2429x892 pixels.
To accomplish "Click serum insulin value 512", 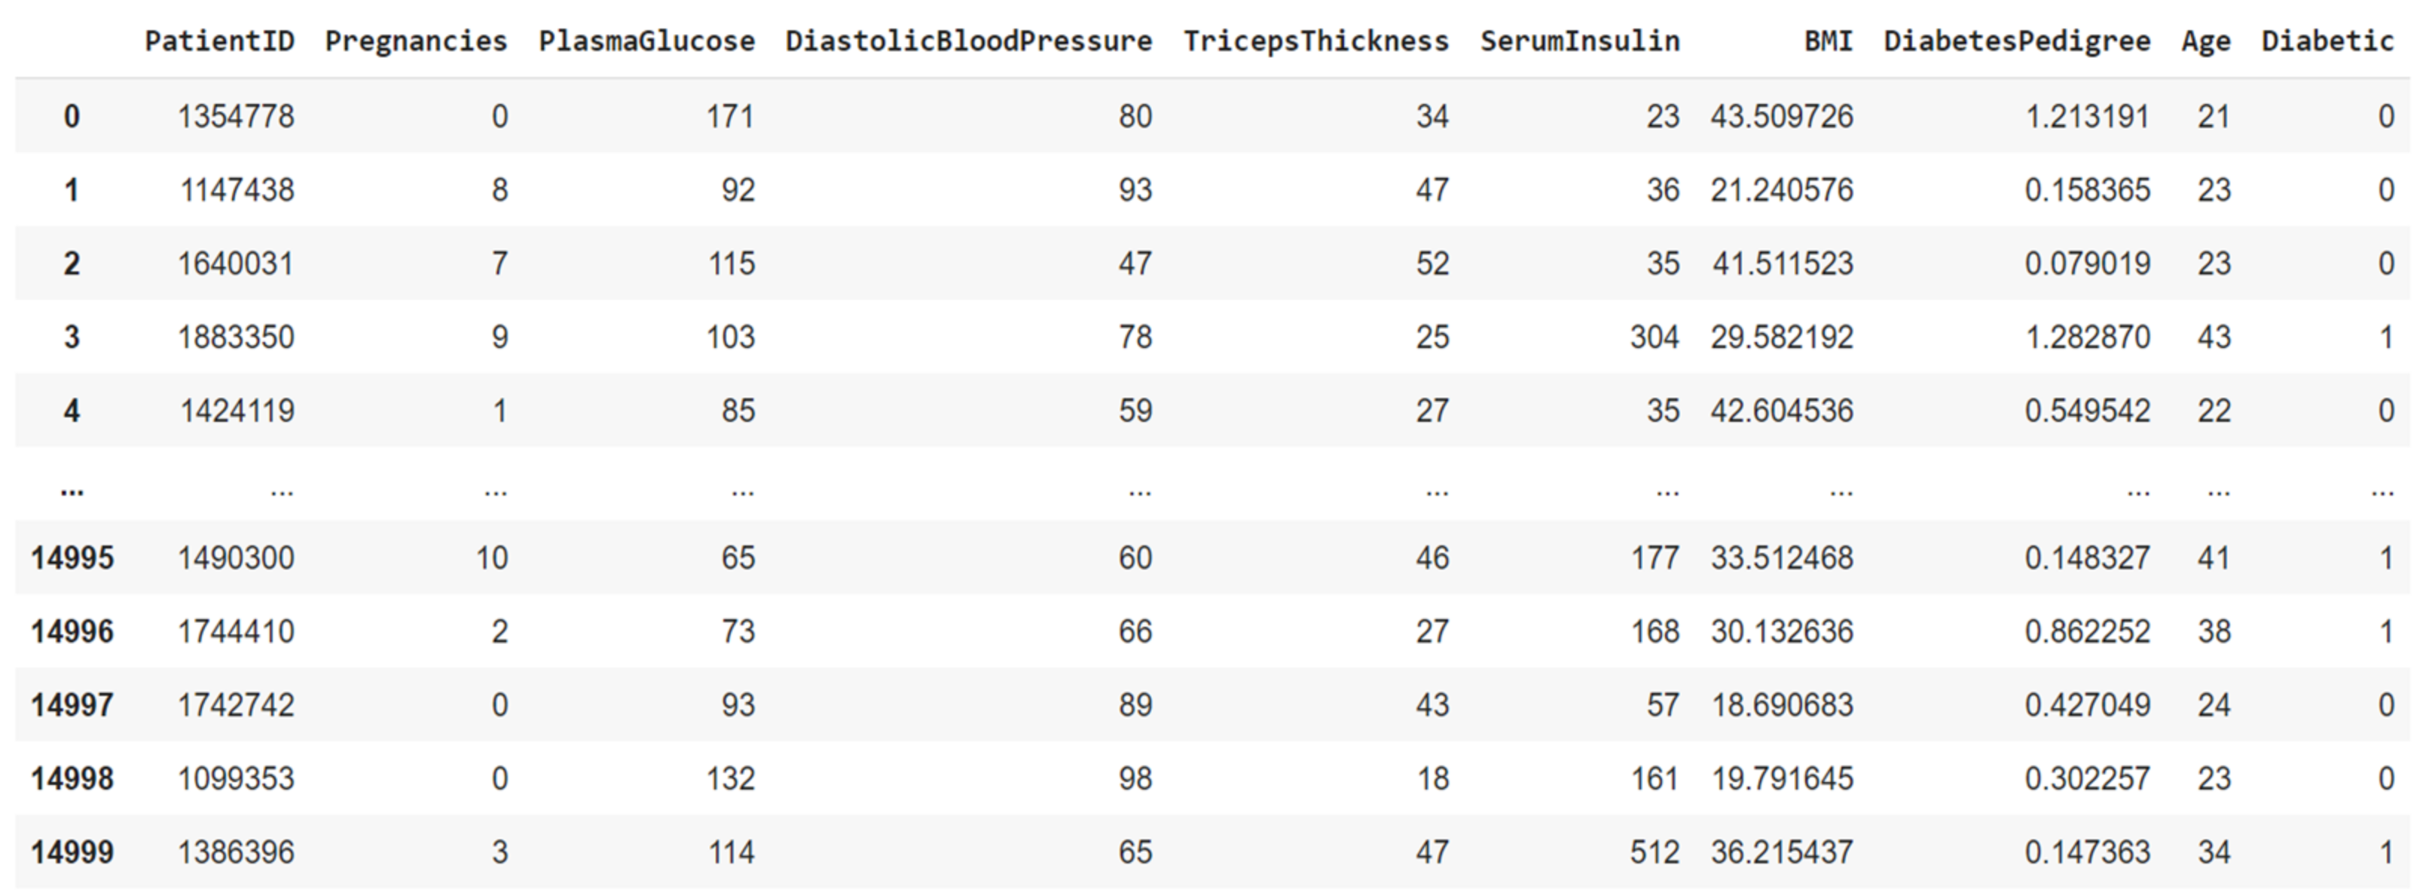I will coord(1654,851).
